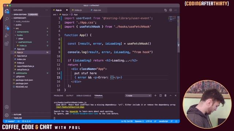Image resolution: width=234 pixels, height=131 pixels.
Task: Open App.test.js in the file tree
Action: coord(22,56)
